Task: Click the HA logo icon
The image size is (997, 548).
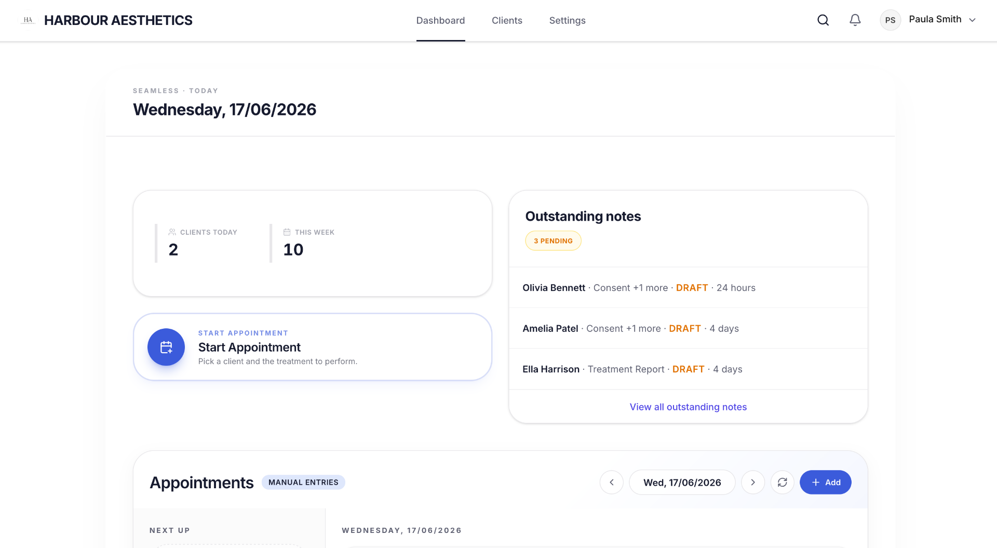Action: [x=28, y=20]
